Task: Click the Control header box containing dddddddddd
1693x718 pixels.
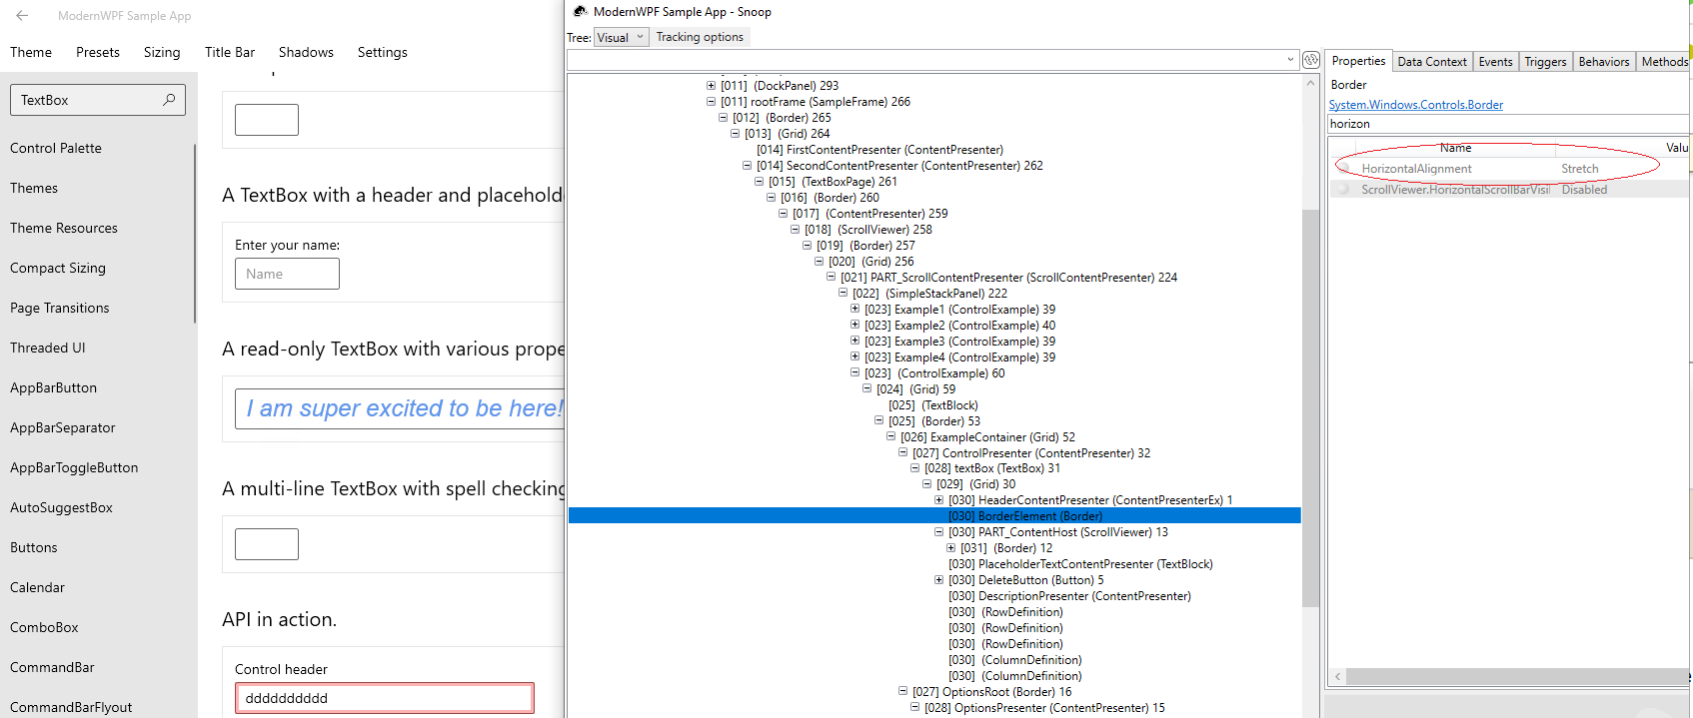Action: click(x=385, y=698)
